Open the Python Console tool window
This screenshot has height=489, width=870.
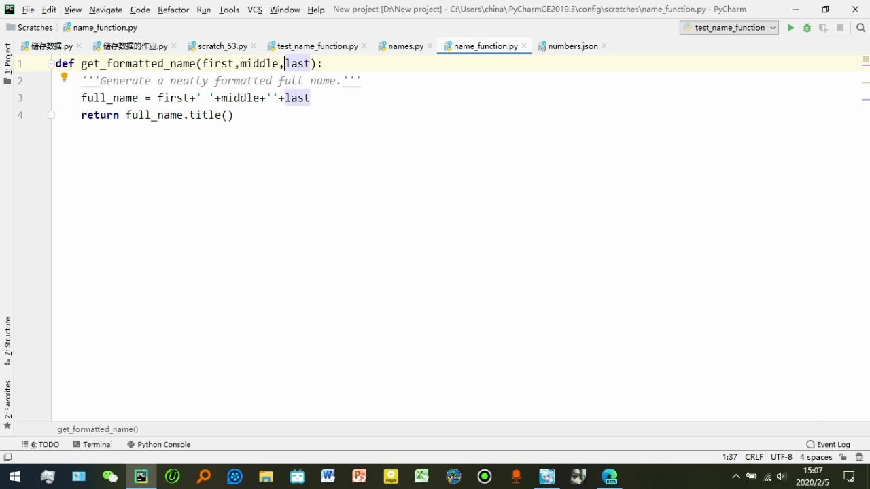pyautogui.click(x=163, y=444)
